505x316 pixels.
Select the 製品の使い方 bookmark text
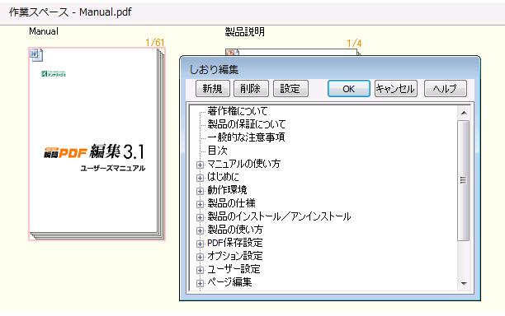[235, 230]
